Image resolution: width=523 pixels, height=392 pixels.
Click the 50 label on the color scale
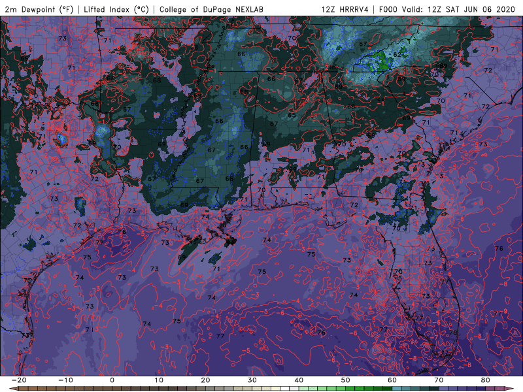click(346, 380)
